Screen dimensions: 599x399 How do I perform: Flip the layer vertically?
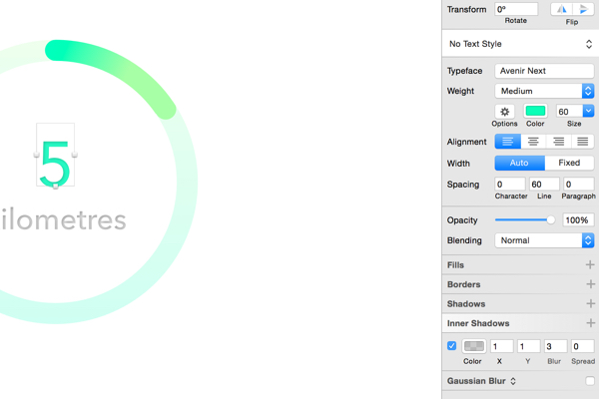(583, 9)
